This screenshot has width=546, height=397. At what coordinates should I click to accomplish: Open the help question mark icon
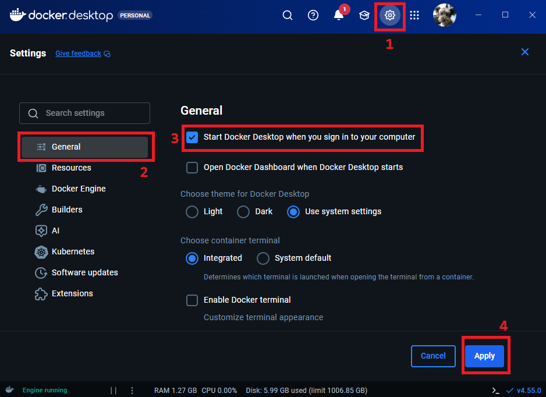click(x=313, y=16)
